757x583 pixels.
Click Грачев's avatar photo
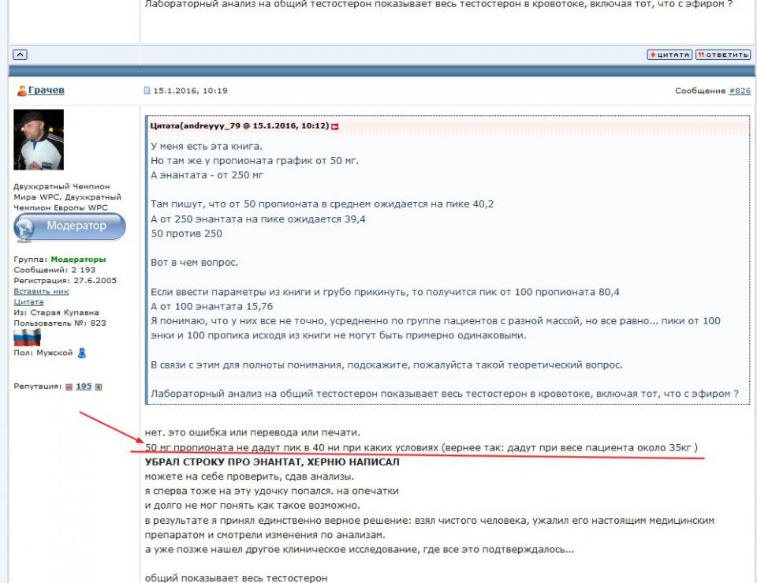pyautogui.click(x=39, y=140)
